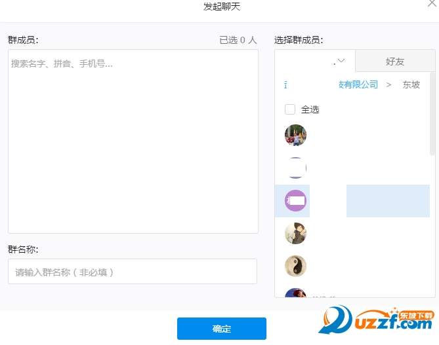Screen dimensions: 439x345
Task: Pick the contact with yin-yang avatar
Action: coord(295,266)
